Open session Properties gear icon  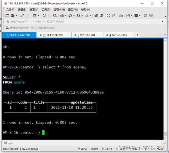point(35,16)
